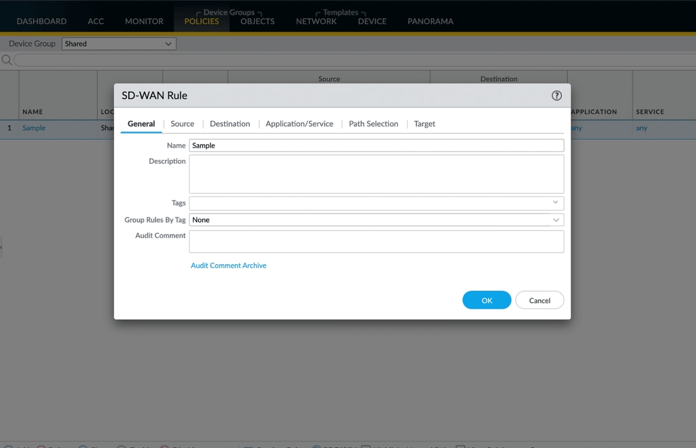
Task: Switch to the Source tab
Action: coord(182,124)
